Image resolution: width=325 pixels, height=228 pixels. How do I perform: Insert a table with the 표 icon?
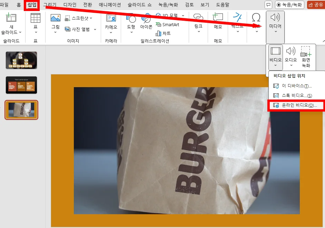36,18
